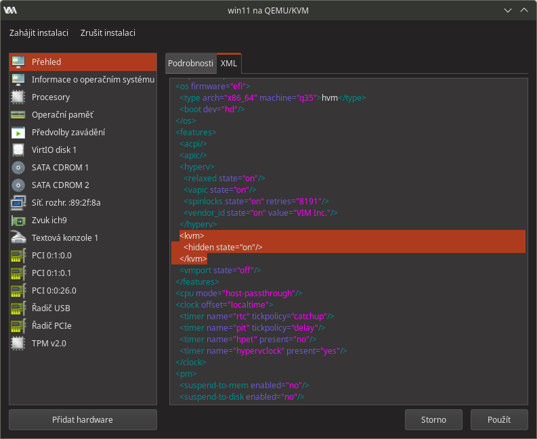Click the timer name="hpet" line
537x439 pixels.
pyautogui.click(x=248, y=340)
